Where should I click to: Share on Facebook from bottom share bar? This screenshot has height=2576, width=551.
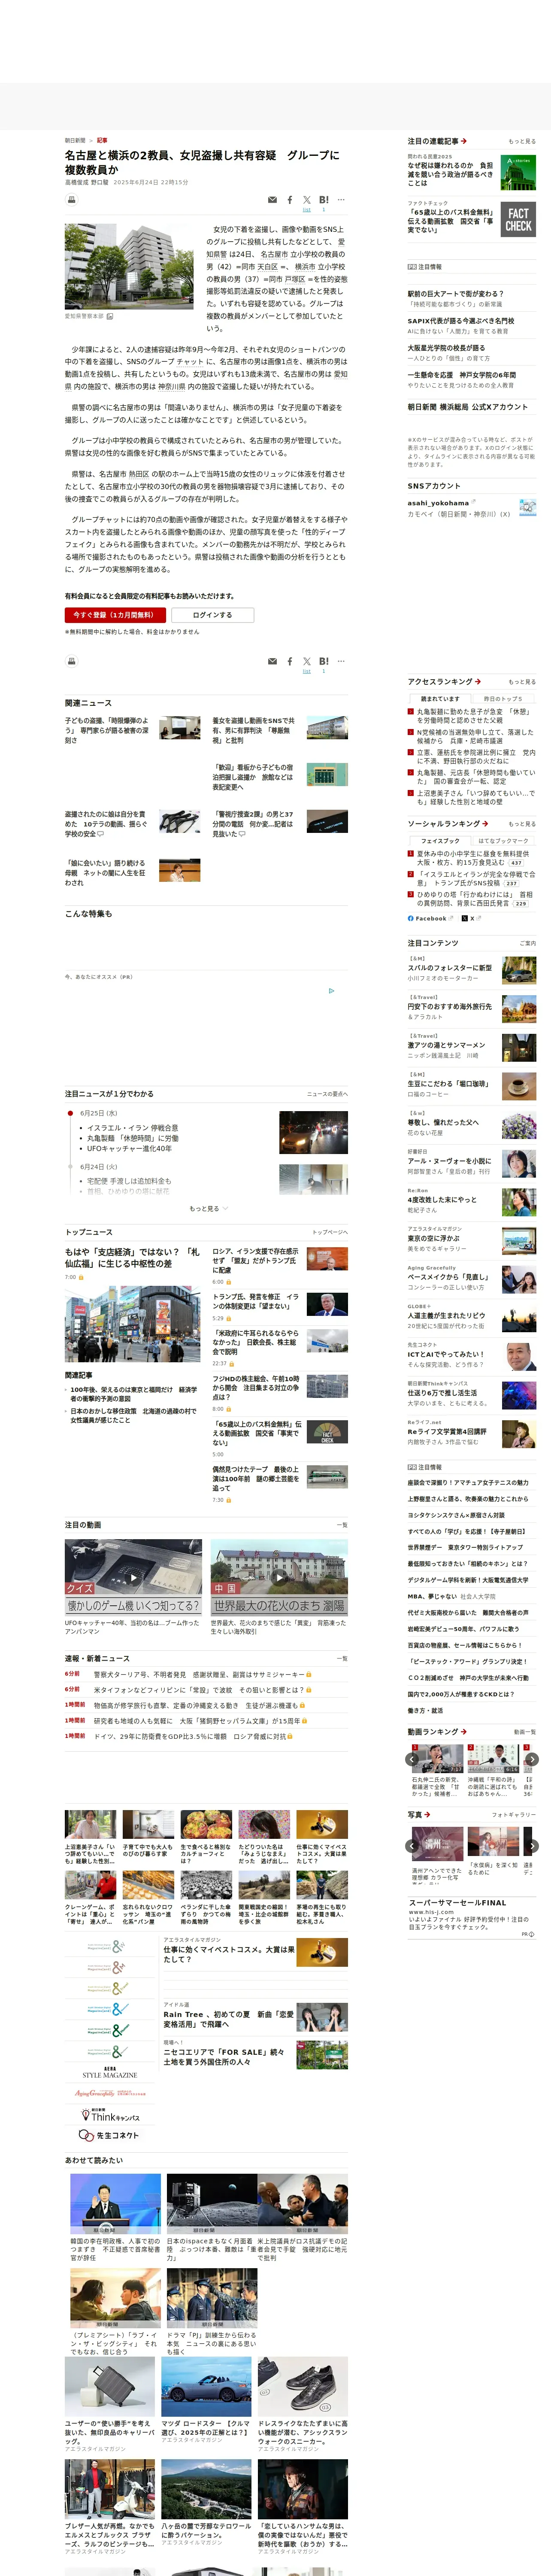point(290,661)
